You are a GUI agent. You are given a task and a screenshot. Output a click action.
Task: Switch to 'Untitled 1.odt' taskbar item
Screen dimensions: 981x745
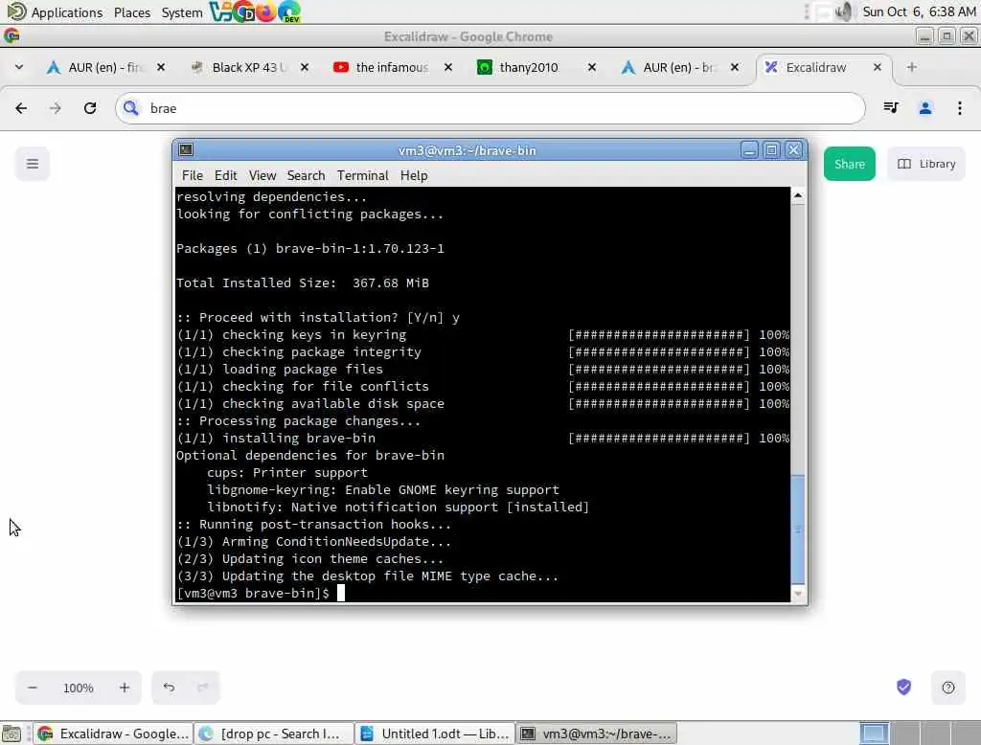(435, 734)
